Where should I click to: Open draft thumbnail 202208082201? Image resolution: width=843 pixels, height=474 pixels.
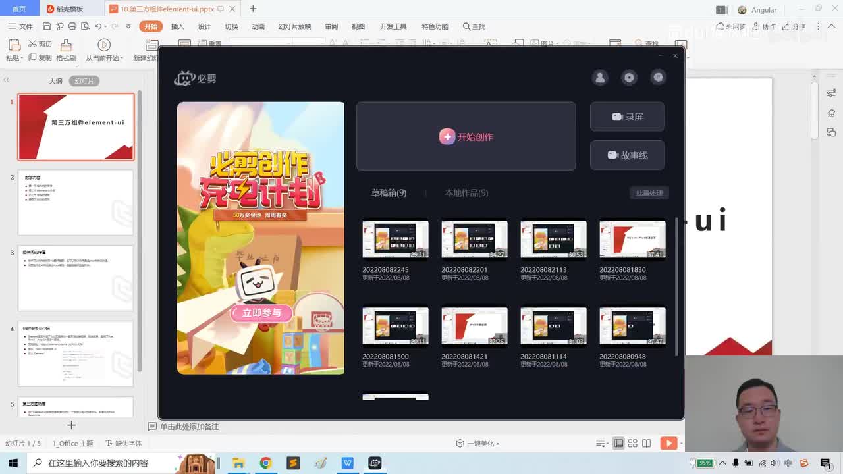click(x=474, y=239)
